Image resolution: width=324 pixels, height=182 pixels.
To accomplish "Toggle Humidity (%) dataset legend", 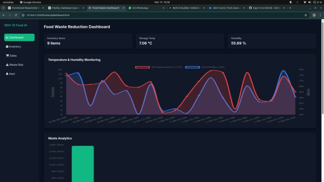I will coord(205,67).
